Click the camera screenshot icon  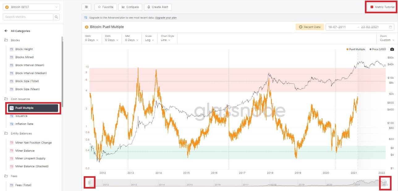[x=392, y=49]
